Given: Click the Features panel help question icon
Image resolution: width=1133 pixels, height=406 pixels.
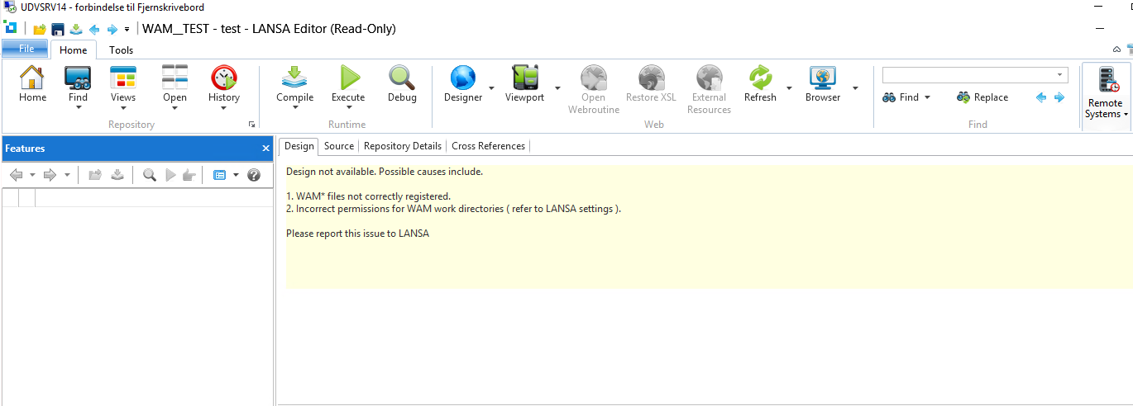Looking at the screenshot, I should click(x=254, y=175).
